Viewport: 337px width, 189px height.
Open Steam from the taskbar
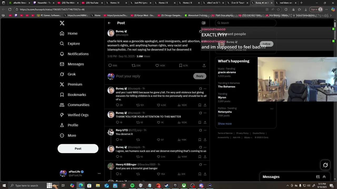click(x=167, y=186)
